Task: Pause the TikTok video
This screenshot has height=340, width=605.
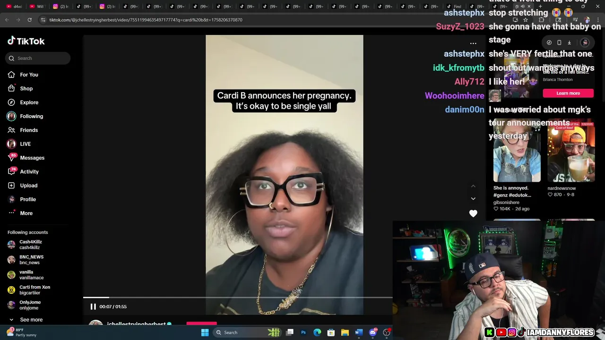Action: 93,306
